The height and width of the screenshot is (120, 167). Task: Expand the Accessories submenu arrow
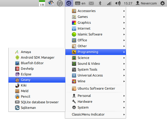click(x=124, y=11)
